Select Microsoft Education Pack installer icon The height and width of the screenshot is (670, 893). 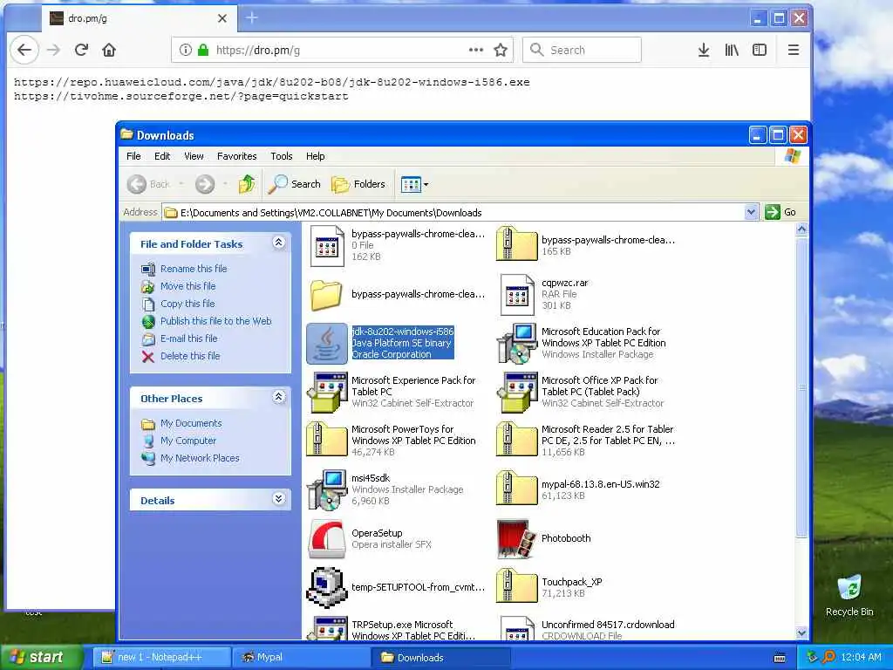pos(516,344)
